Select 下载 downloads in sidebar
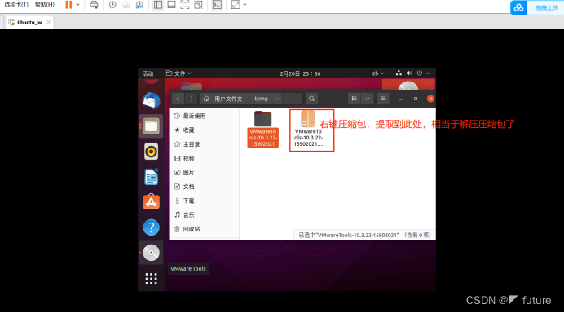The height and width of the screenshot is (313, 564). (x=204, y=201)
